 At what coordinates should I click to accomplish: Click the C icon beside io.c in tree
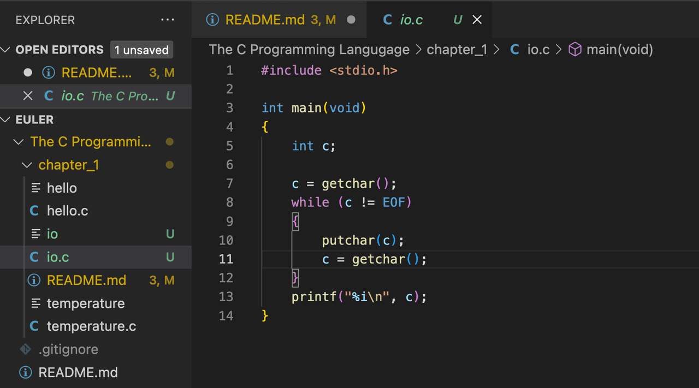[x=34, y=257]
